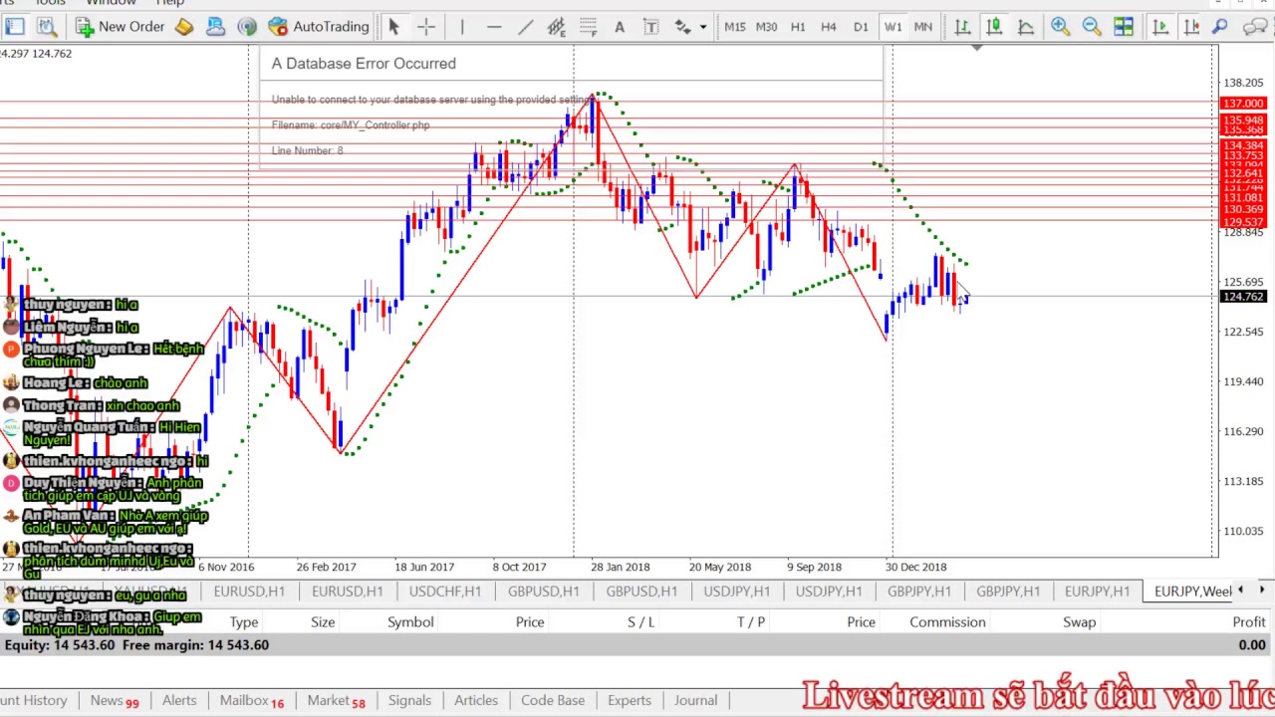Viewport: 1275px width, 717px height.
Task: Sort by the Commission column header
Action: 947,621
